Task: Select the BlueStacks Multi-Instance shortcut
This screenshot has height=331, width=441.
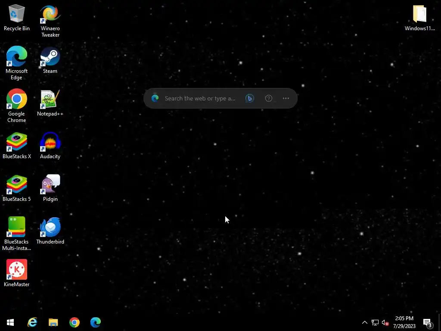Action: coord(17,234)
